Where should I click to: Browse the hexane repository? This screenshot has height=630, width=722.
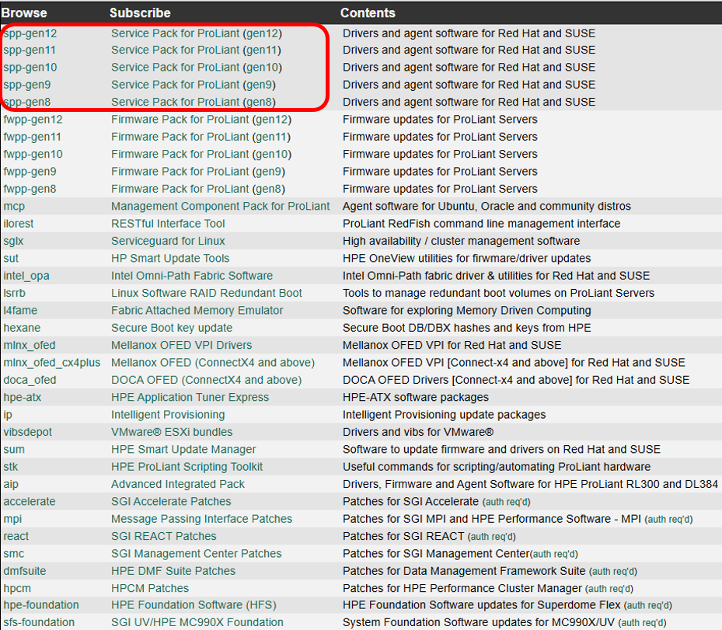(x=22, y=328)
